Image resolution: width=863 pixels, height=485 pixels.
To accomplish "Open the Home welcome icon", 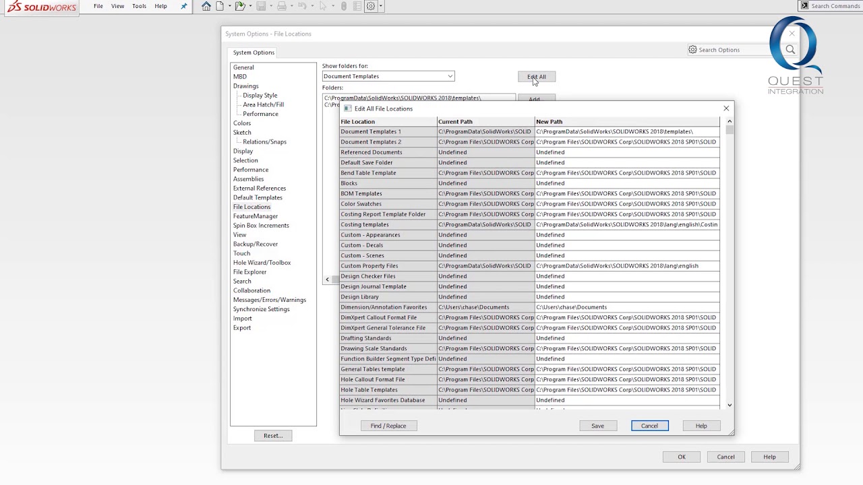I will pyautogui.click(x=206, y=6).
